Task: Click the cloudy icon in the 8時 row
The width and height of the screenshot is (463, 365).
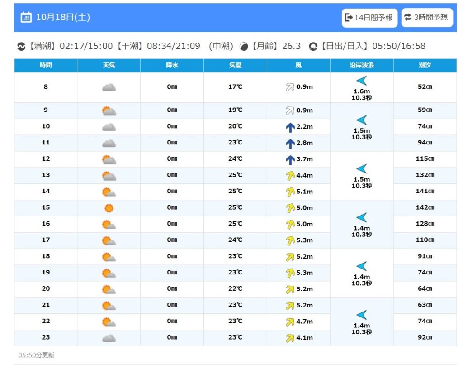Action: pos(109,87)
